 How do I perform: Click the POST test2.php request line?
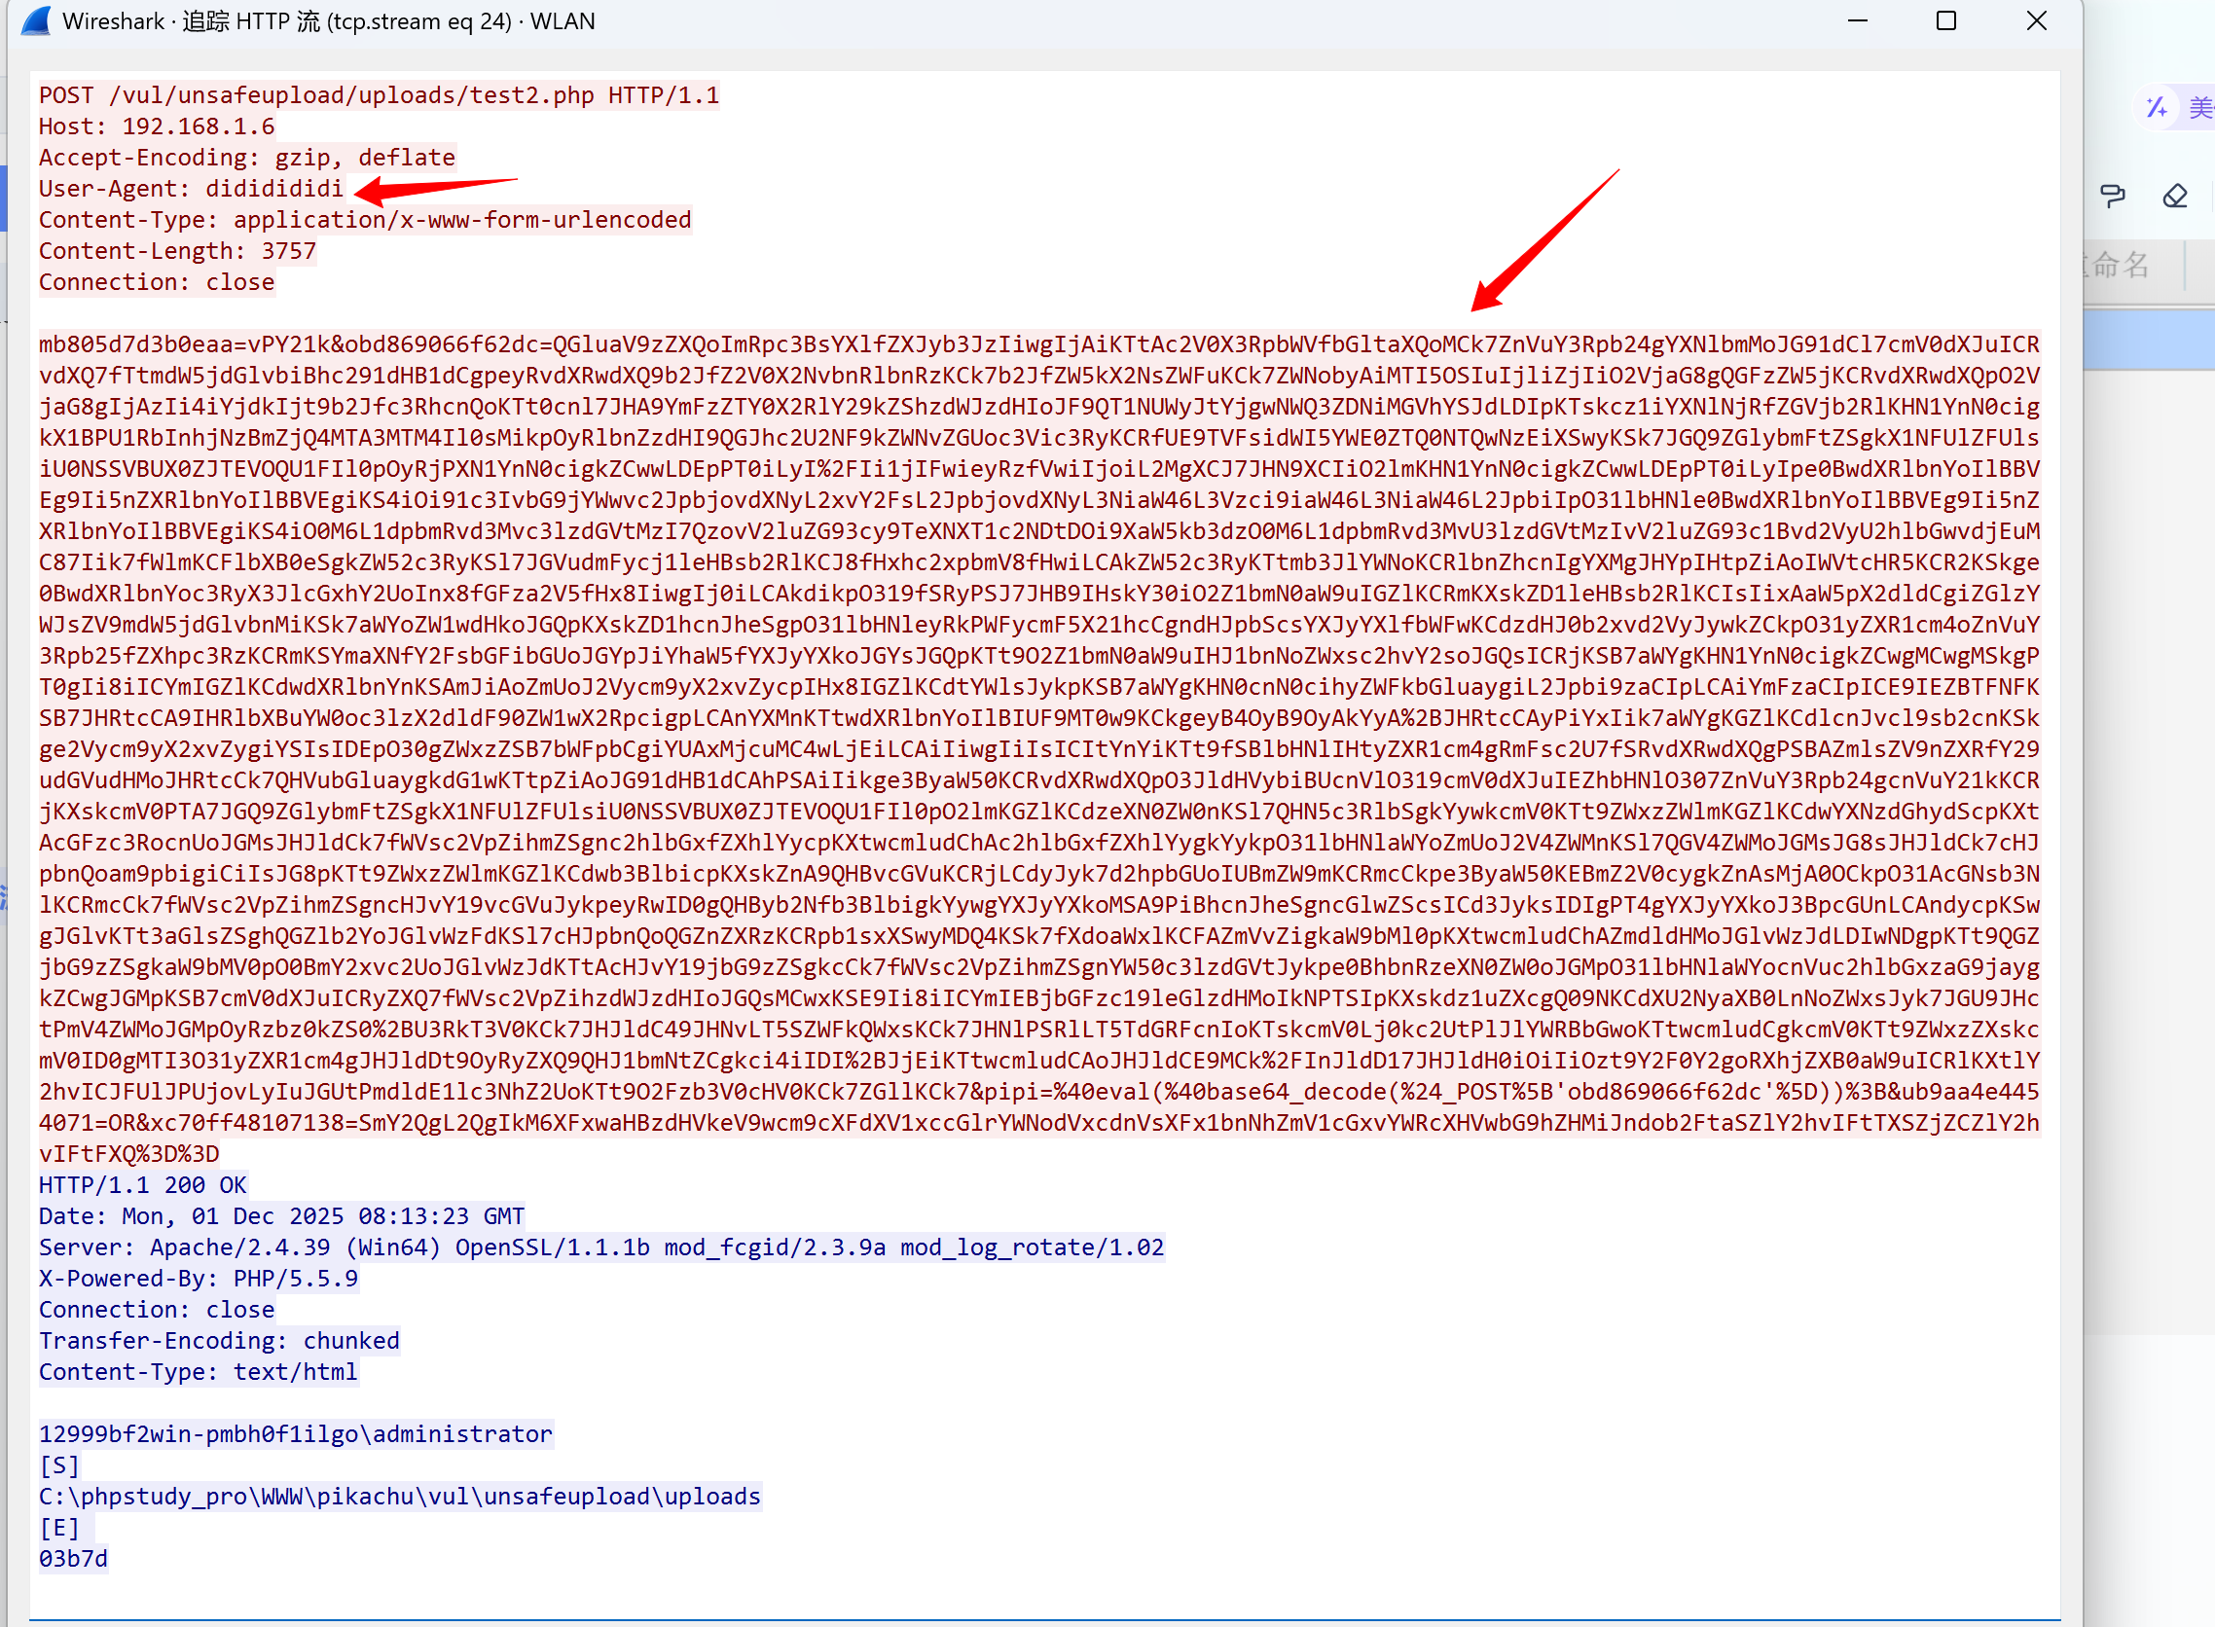coord(380,95)
